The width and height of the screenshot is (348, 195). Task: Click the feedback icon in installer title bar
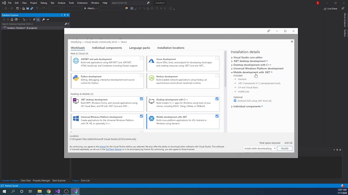click(x=269, y=31)
